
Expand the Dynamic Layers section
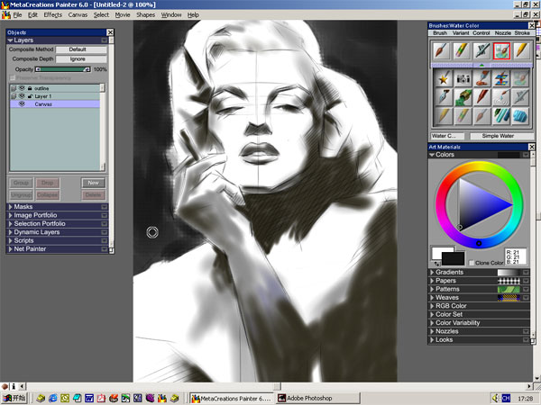10,232
